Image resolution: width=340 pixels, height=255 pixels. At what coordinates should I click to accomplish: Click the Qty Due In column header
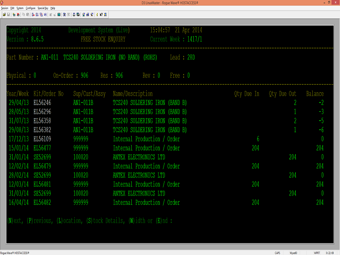(x=246, y=94)
